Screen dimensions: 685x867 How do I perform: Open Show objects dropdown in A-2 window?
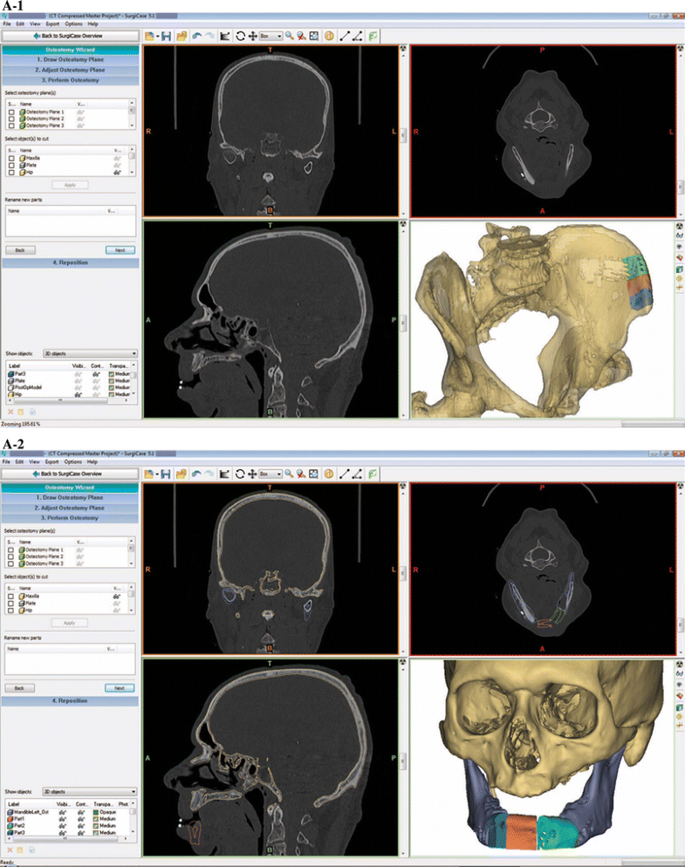coord(90,792)
